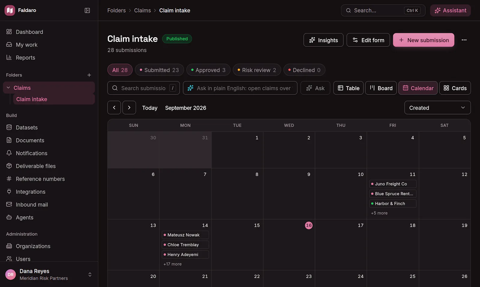Filter by Risk review 2
Screen dimensions: 480x287
click(257, 70)
